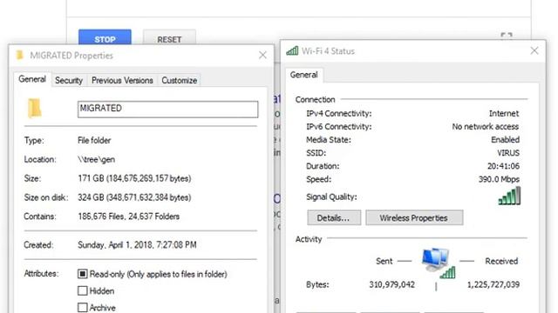
Task: Click the size value 171 GB
Action: 134,178
